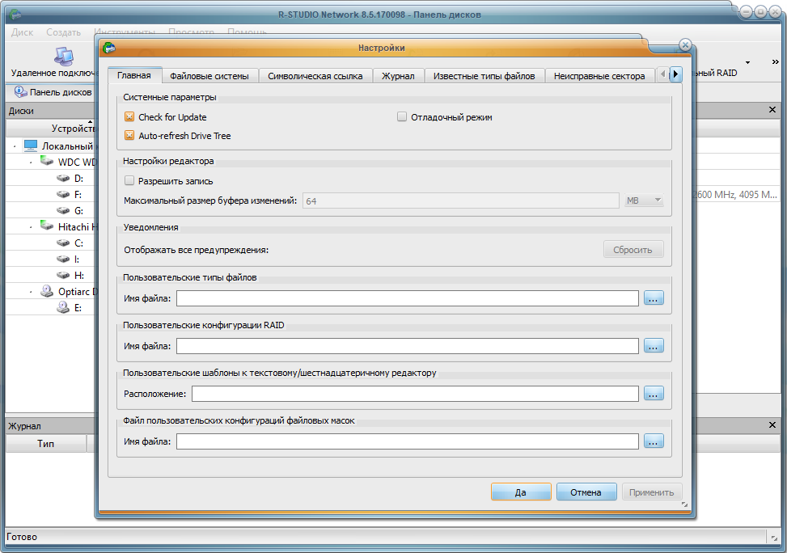Click the R-Studio icon in settings title bar
Screen dimensions: 787x553
[109, 48]
